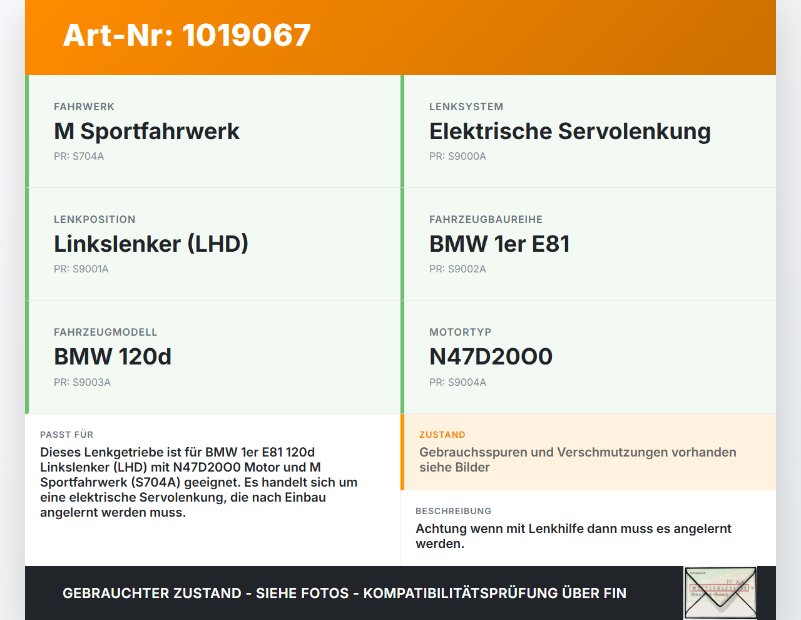
Task: Click the PR: S9001A label
Action: pos(81,269)
